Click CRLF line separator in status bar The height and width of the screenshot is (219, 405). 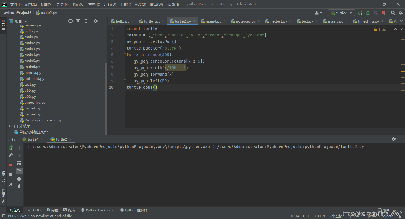(307, 216)
